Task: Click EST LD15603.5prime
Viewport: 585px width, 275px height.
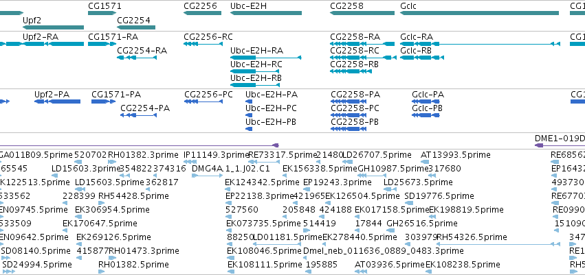Action: [110, 182]
